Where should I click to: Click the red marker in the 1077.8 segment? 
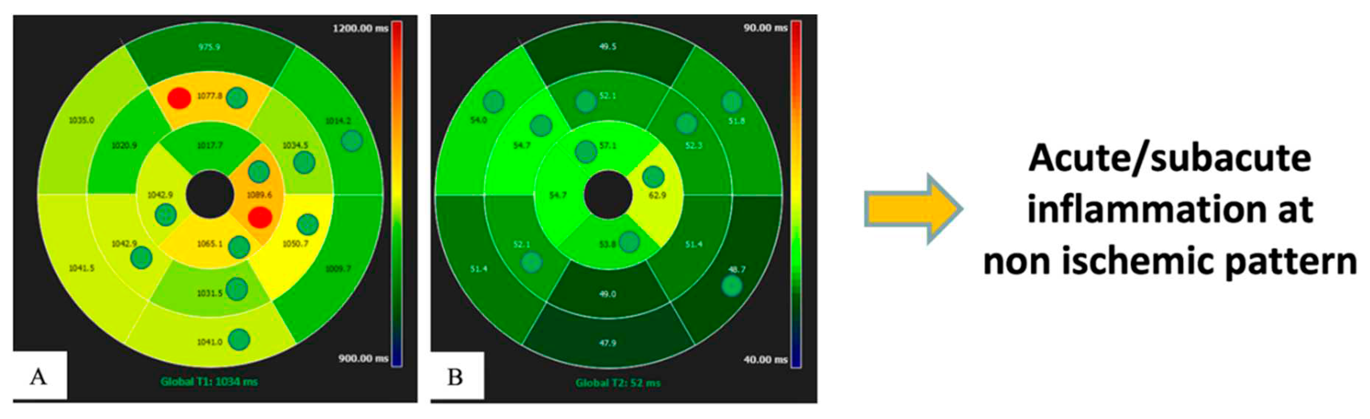179,98
